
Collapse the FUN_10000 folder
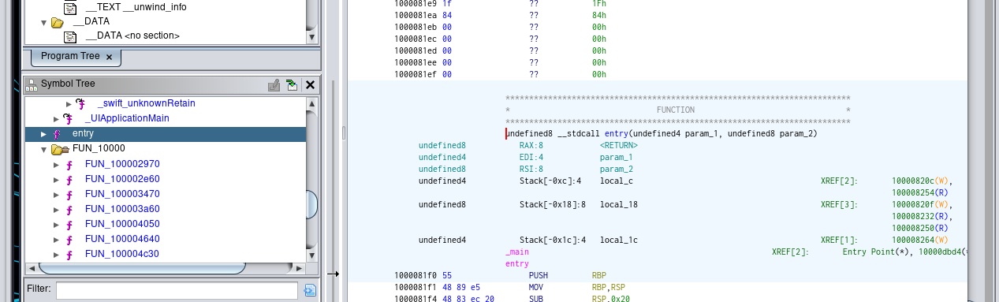pos(44,149)
